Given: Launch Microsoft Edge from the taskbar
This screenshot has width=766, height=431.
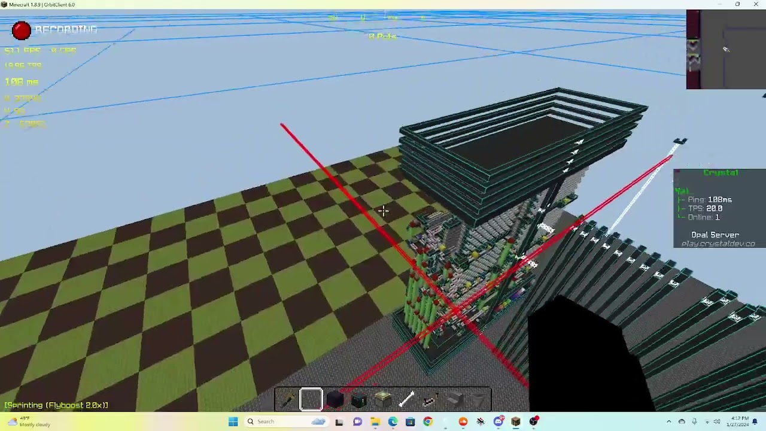Looking at the screenshot, I should coord(393,421).
